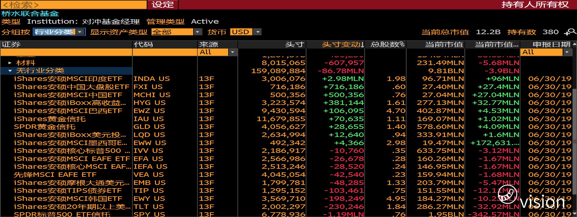
Task: Click the 06/30/19 date in VEA US row
Action: point(550,175)
